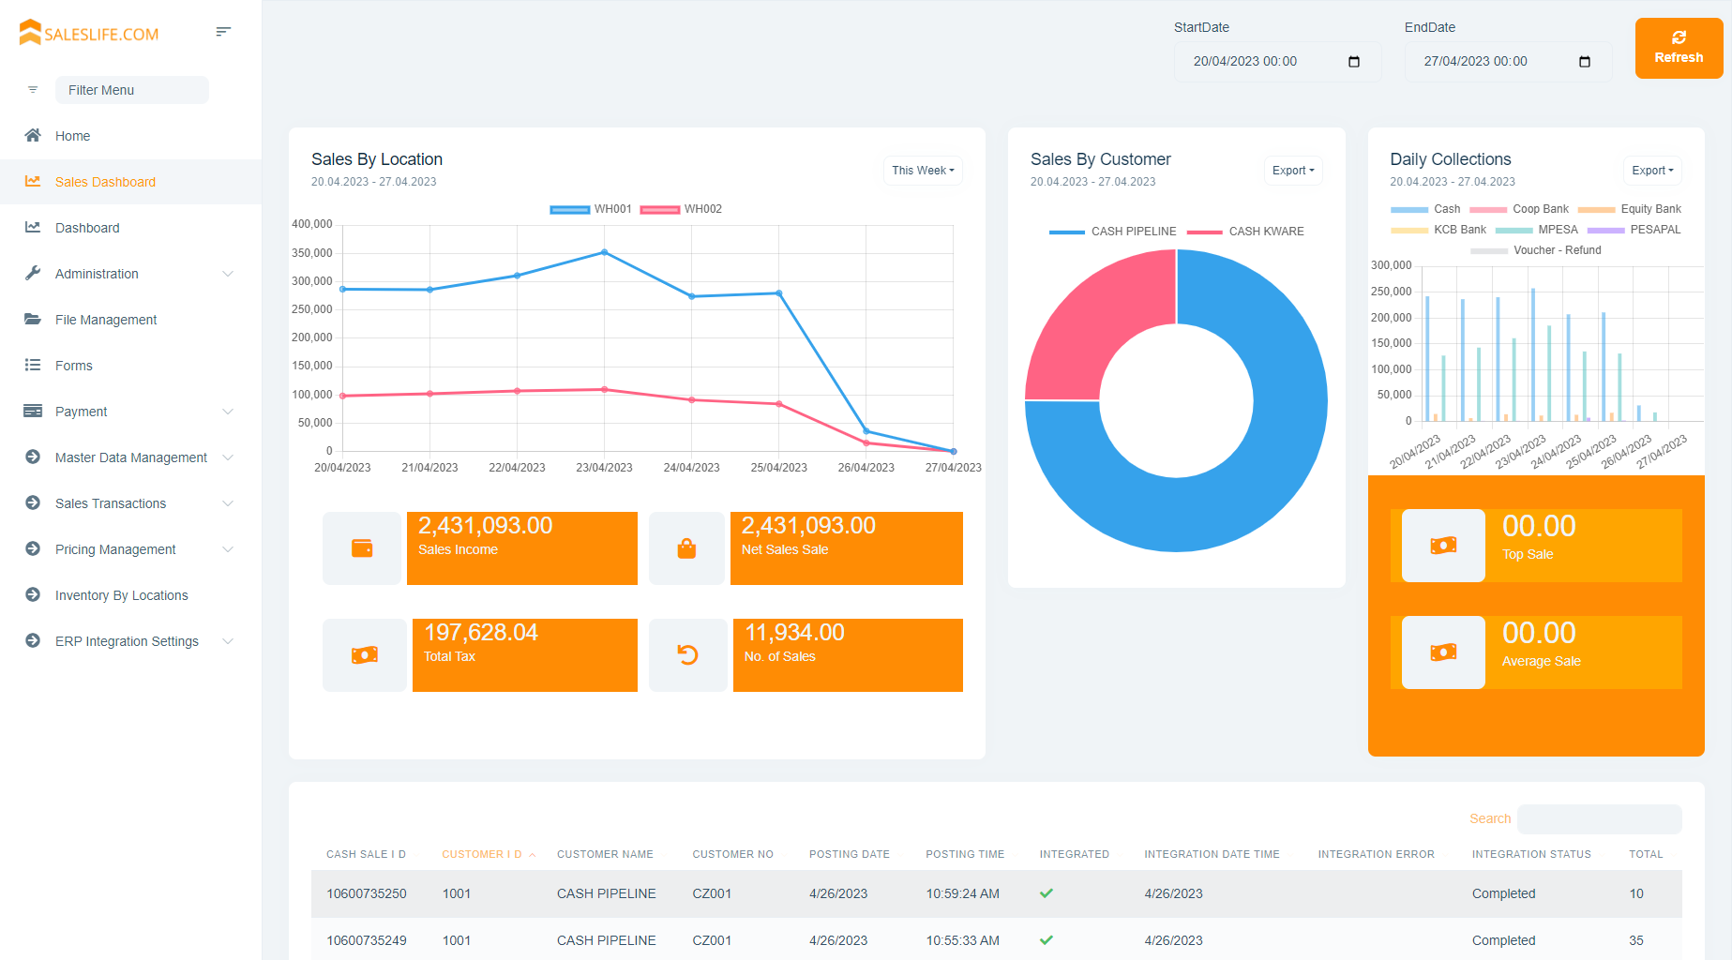Collapse the sidebar with hamburger icon
This screenshot has height=960, width=1732.
(223, 32)
